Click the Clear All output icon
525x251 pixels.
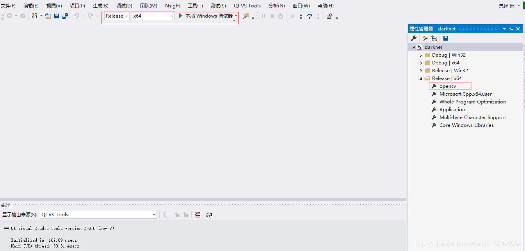(198, 215)
